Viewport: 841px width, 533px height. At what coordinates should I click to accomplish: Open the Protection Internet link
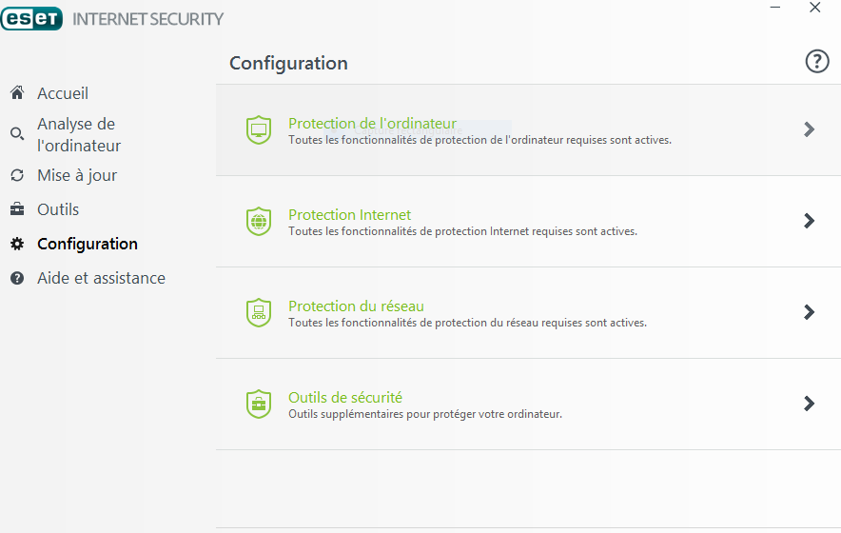pos(350,215)
